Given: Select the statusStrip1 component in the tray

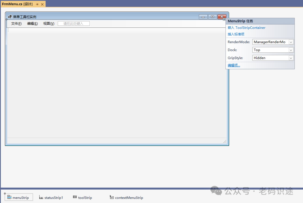Looking at the screenshot, I should (x=51, y=197).
